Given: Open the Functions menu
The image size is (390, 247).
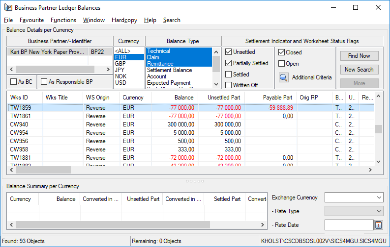Looking at the screenshot, I should (x=63, y=20).
